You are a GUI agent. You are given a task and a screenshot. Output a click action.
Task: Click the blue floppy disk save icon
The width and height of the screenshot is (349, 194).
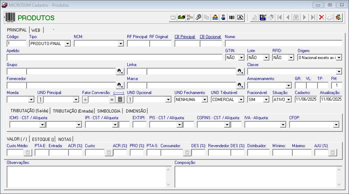pos(263,17)
